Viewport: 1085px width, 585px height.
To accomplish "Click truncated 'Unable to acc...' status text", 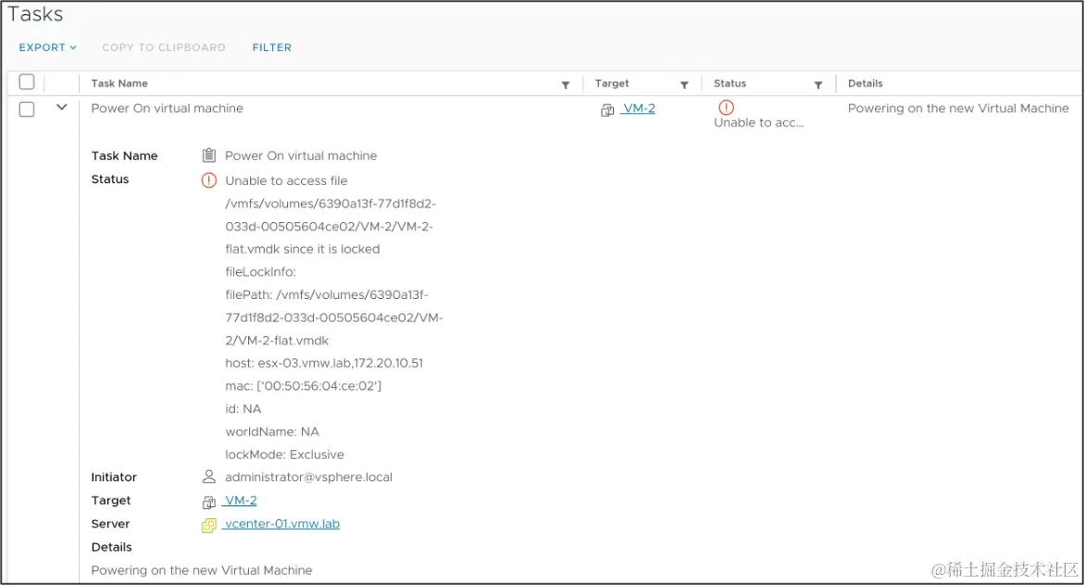I will click(x=758, y=123).
